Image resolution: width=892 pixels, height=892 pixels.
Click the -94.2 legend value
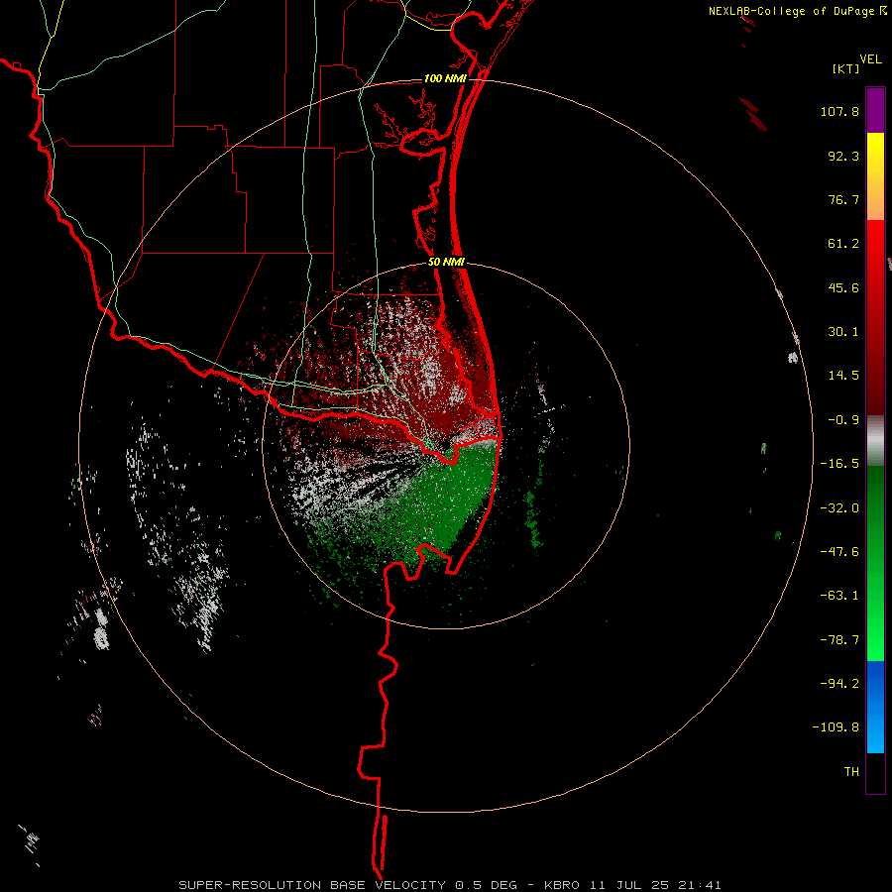pyautogui.click(x=839, y=684)
